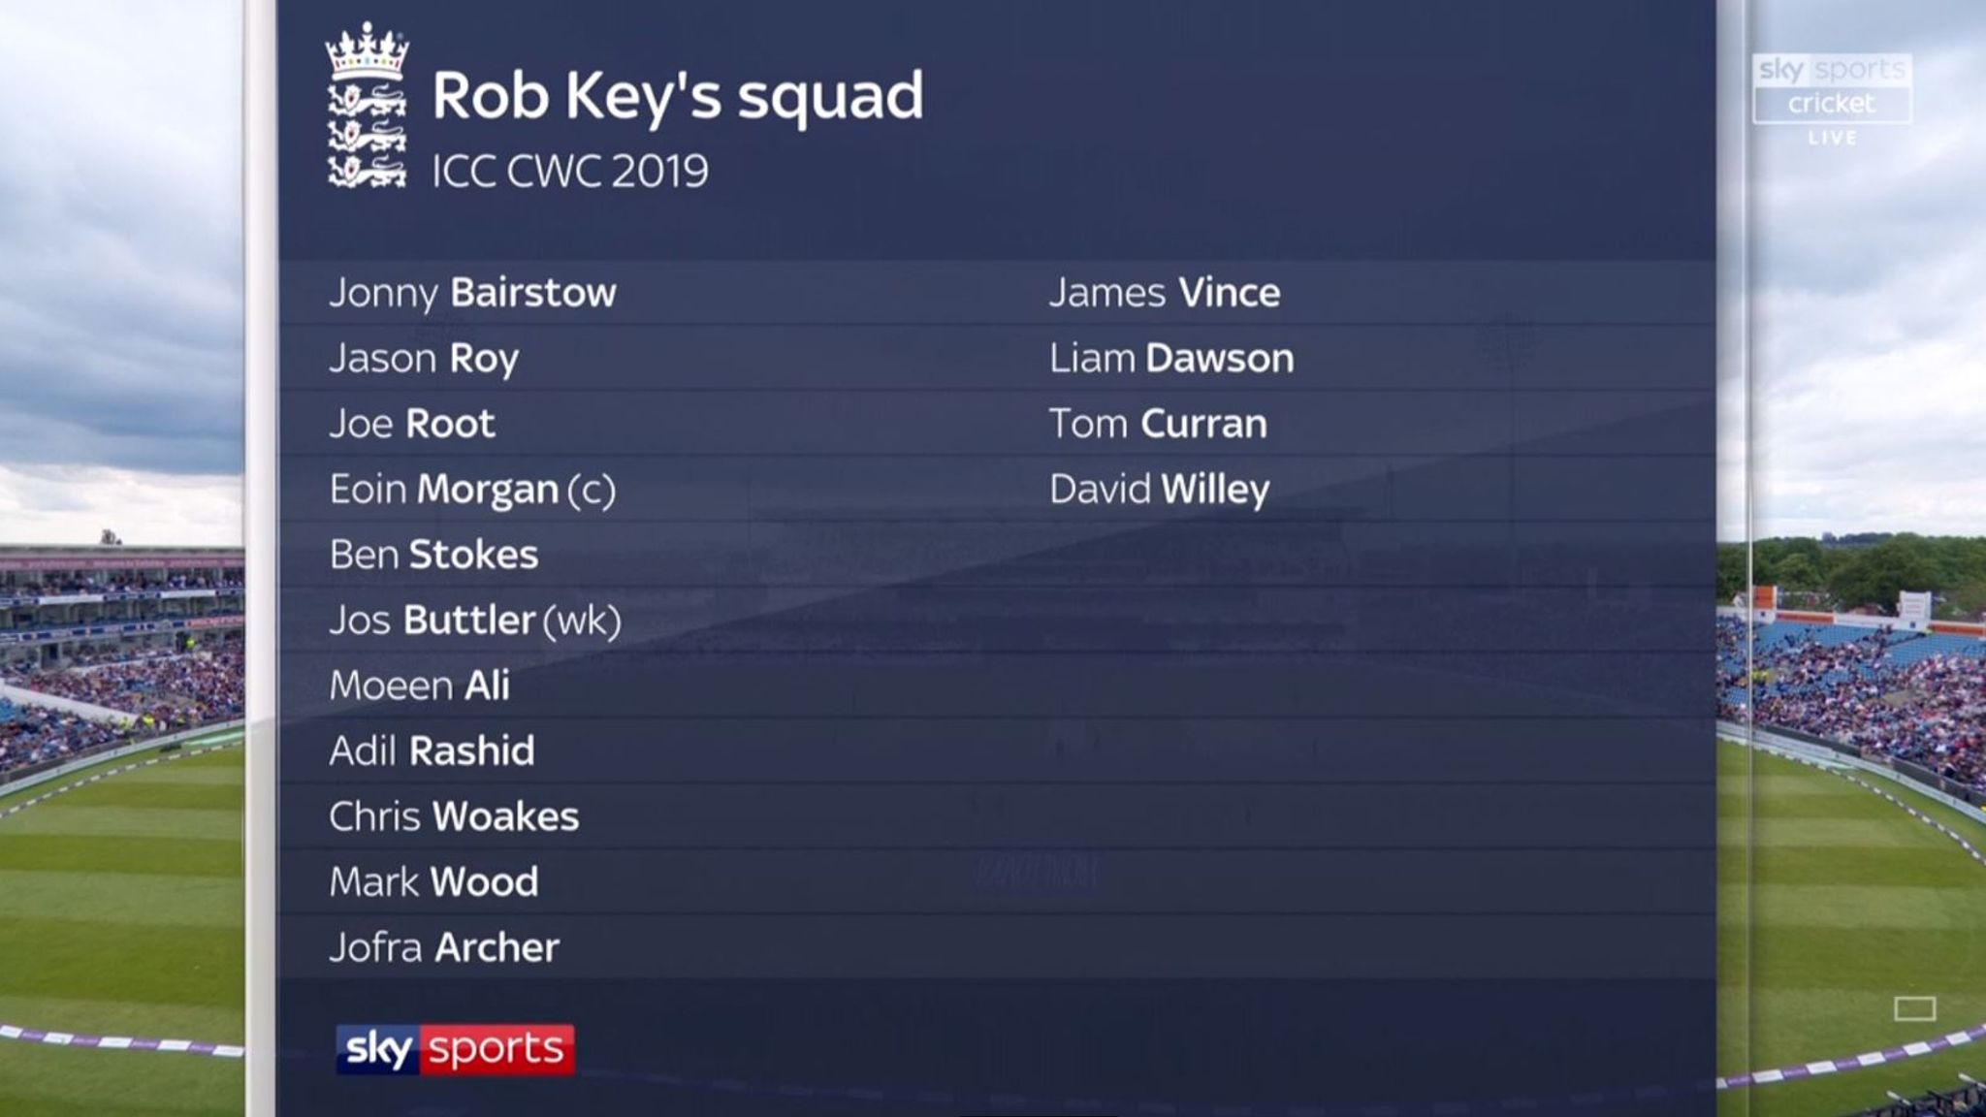Select Jonny Bairstow in the squad list
Viewport: 1986px width, 1117px height.
[472, 293]
